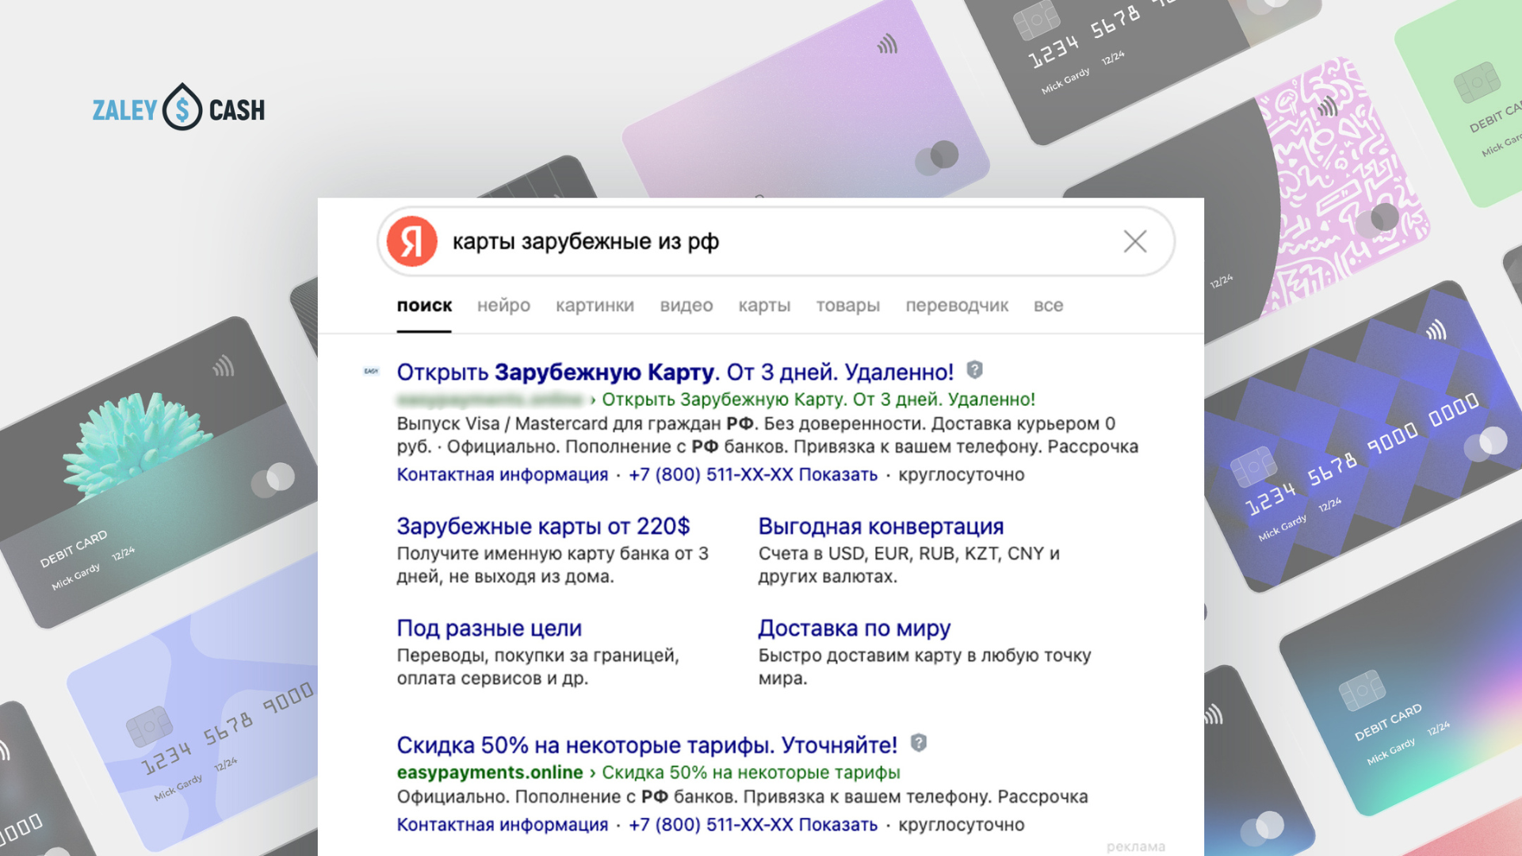Click the info icon beside the 50% discount headline

[x=918, y=743]
